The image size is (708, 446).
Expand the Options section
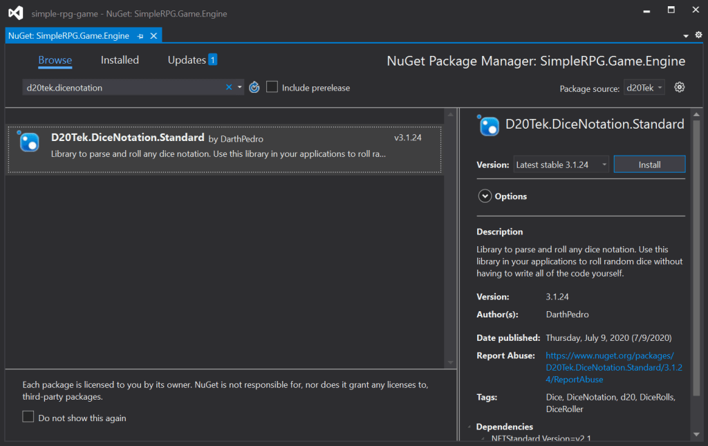(x=485, y=196)
